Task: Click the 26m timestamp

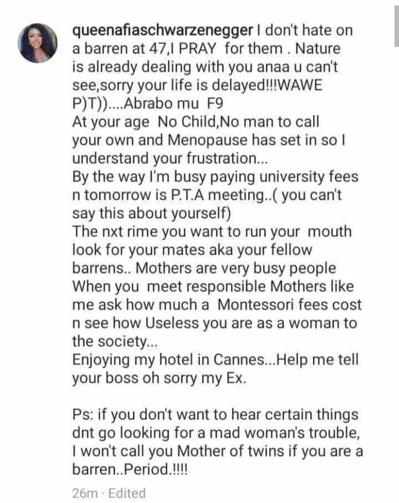Action: pyautogui.click(x=85, y=493)
